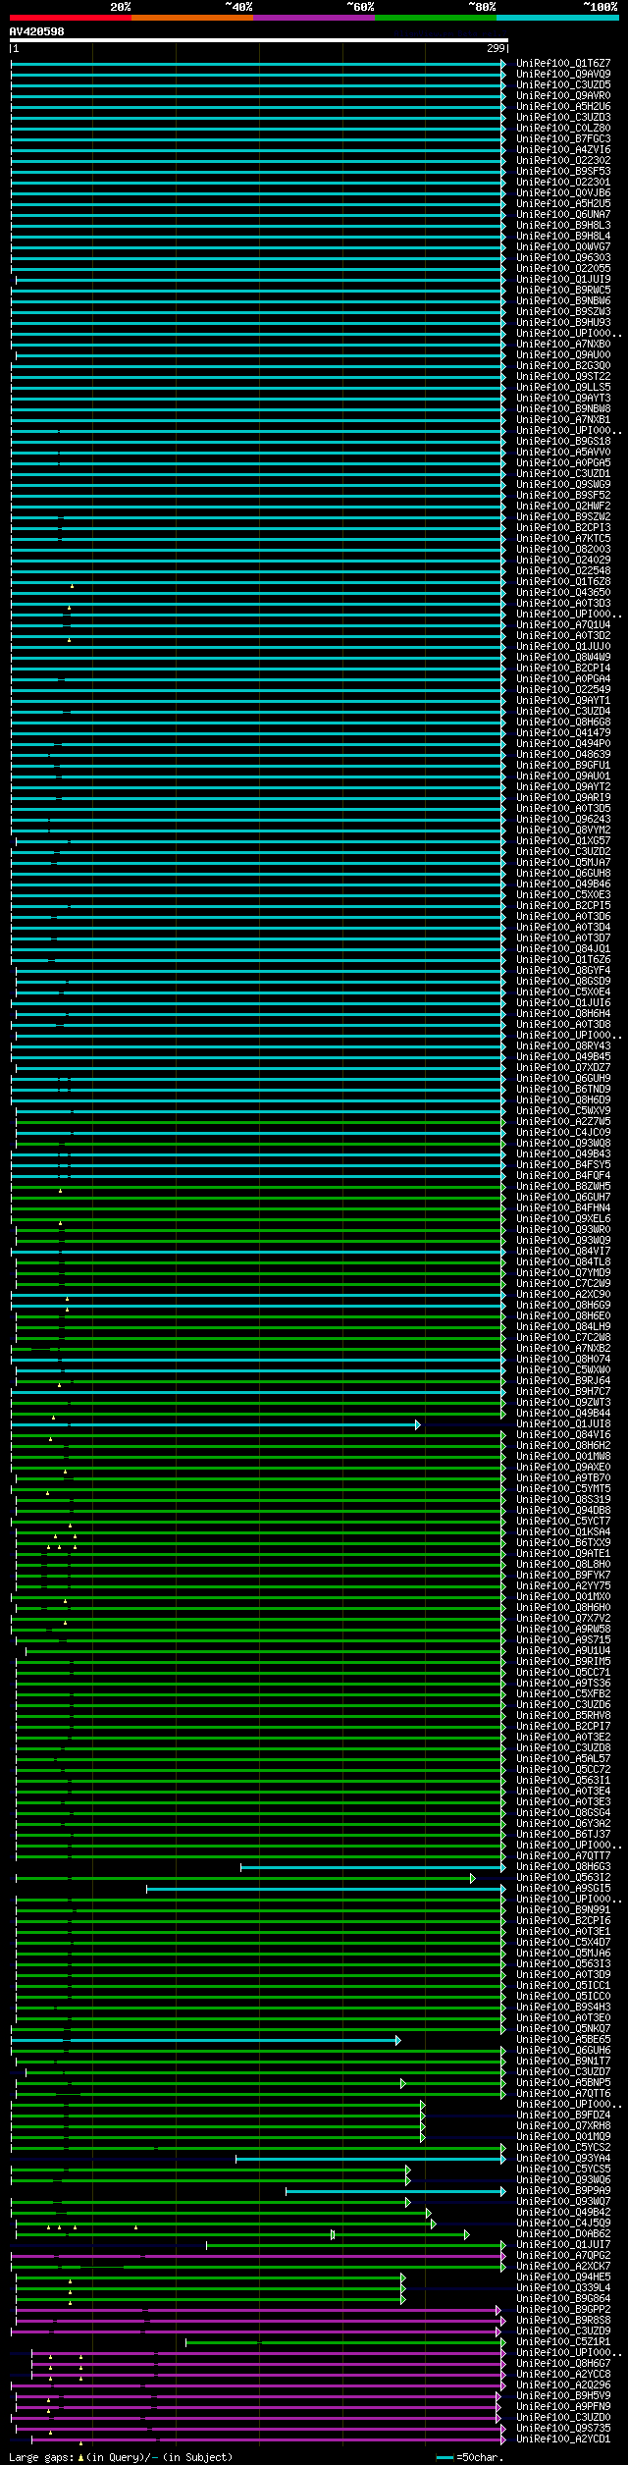
Task: Select subject label UniRef100_Q563I1
Action: (563, 1780)
